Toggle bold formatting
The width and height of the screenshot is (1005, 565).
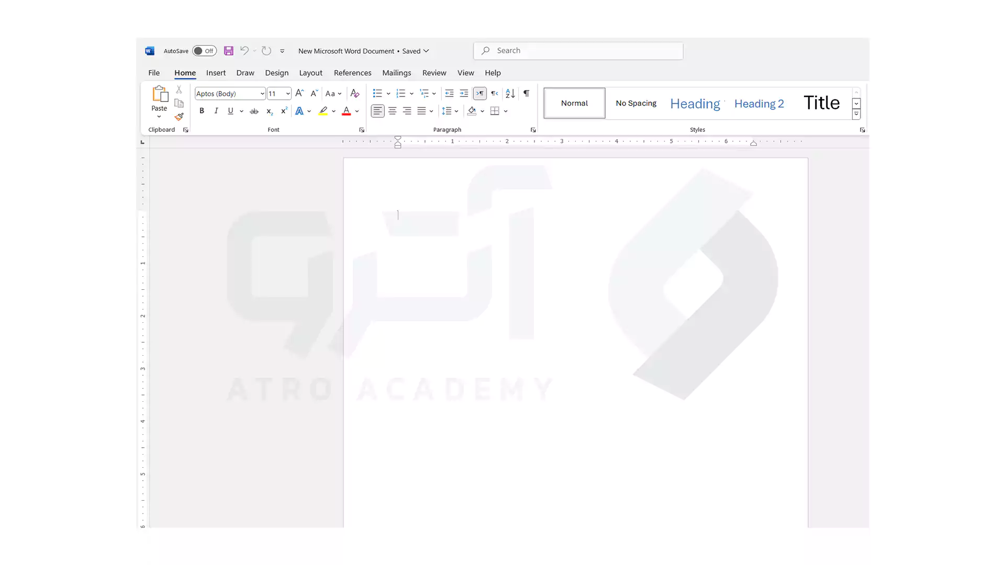tap(202, 111)
